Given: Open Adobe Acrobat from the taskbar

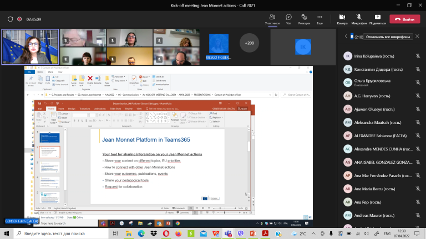Looking at the screenshot, I should 265,233.
